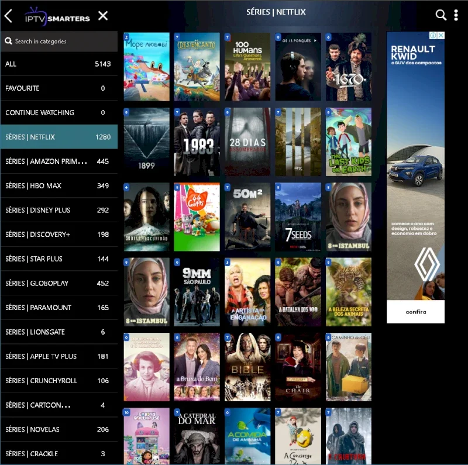Select SÉRIES | GLOBOPLAY category
The image size is (468, 465).
click(x=59, y=283)
